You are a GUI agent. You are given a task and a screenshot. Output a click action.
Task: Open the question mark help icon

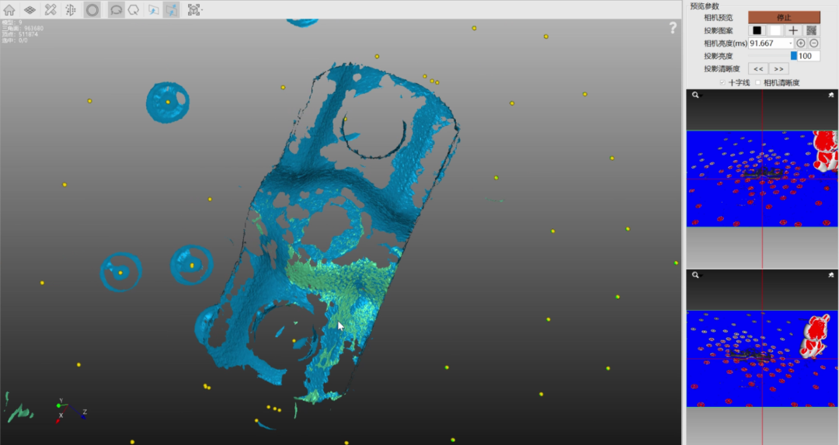(x=673, y=29)
